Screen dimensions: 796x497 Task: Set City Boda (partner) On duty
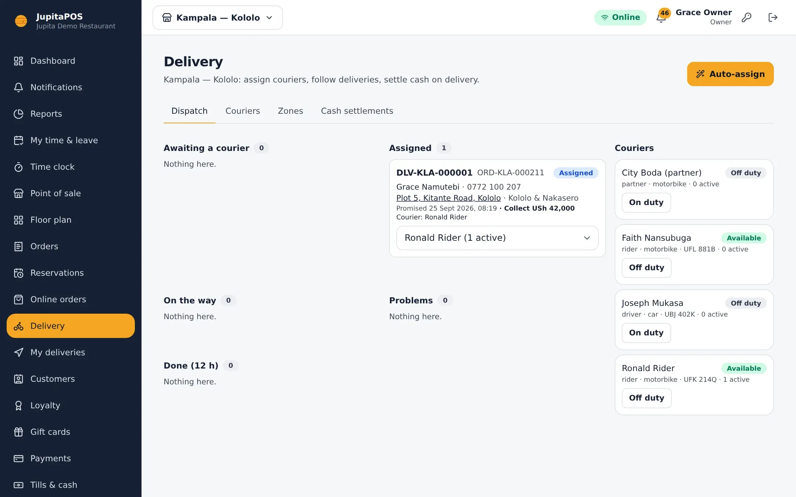coord(646,202)
